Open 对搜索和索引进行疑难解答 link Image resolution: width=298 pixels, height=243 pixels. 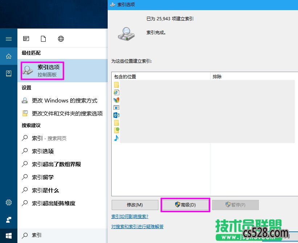137,226
